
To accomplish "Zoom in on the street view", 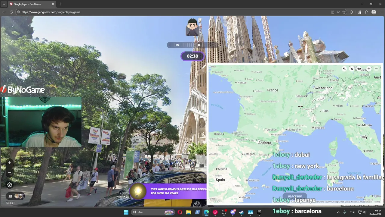I will point(10,163).
